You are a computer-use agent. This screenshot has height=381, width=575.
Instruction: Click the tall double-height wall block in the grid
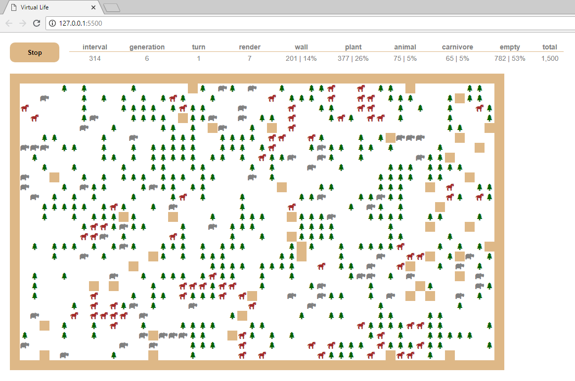point(302,252)
